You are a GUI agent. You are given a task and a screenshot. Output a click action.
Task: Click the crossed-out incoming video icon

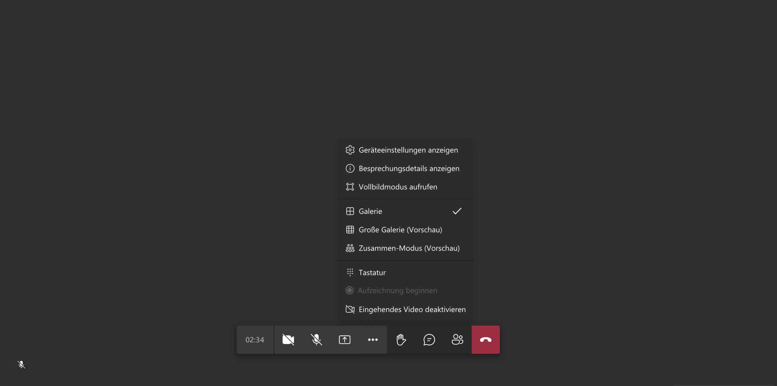click(x=350, y=309)
